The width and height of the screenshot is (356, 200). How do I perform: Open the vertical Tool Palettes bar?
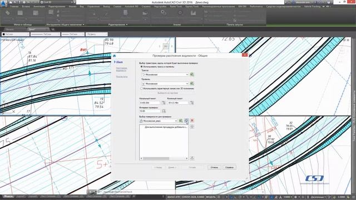click(354, 116)
